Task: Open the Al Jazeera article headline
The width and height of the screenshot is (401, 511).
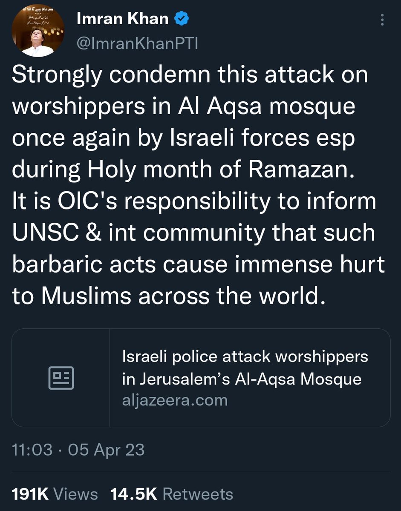Action: pyautogui.click(x=245, y=367)
